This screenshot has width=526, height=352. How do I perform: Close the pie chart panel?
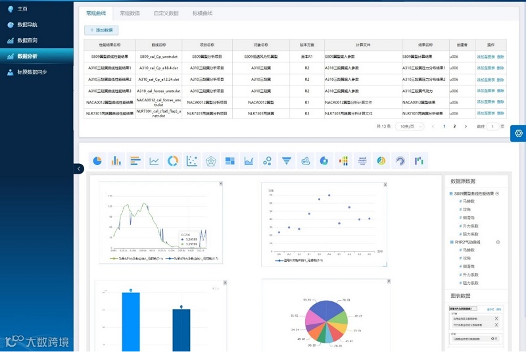coord(389,281)
